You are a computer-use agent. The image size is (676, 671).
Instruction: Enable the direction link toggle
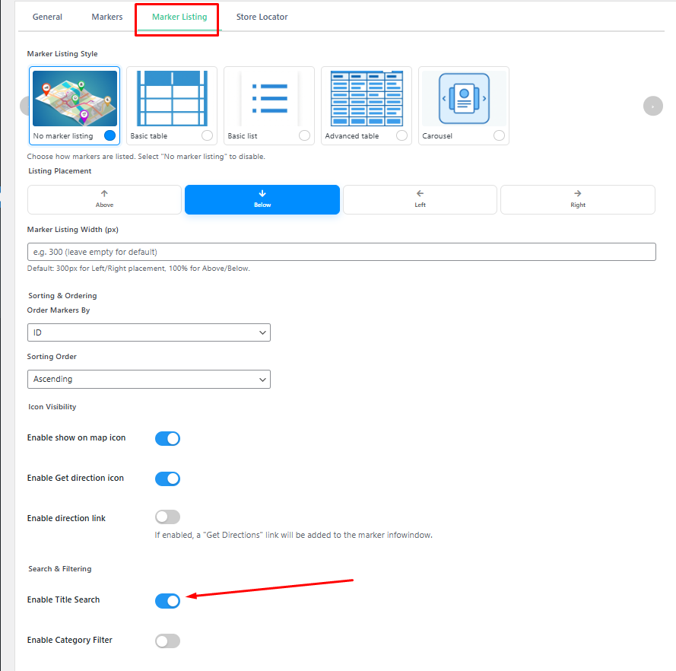point(167,517)
